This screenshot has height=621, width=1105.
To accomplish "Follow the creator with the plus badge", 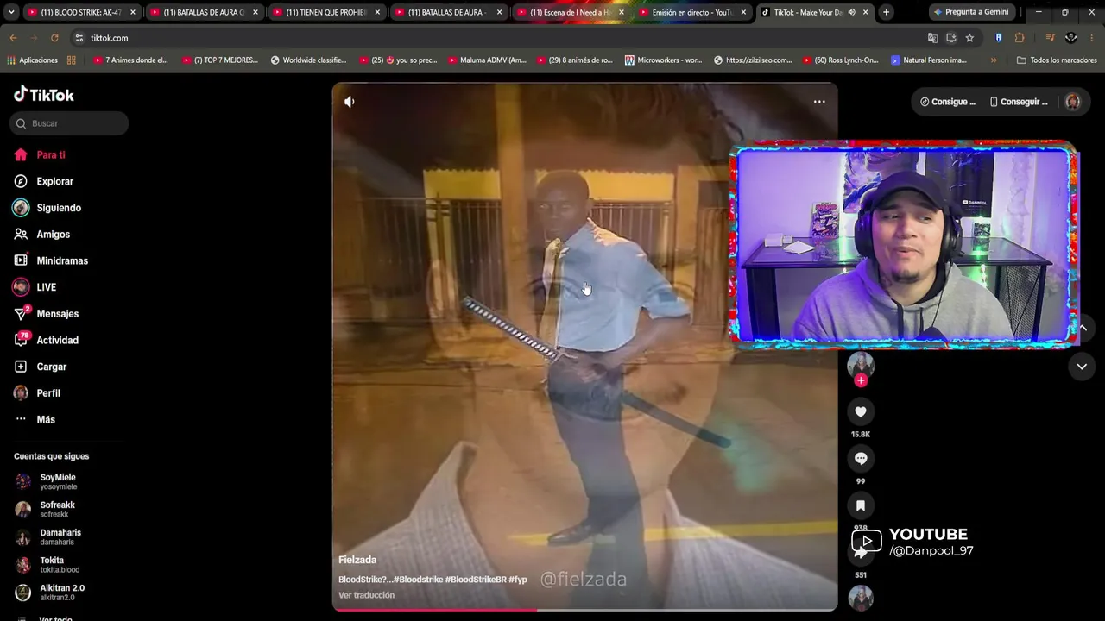I will click(x=861, y=380).
